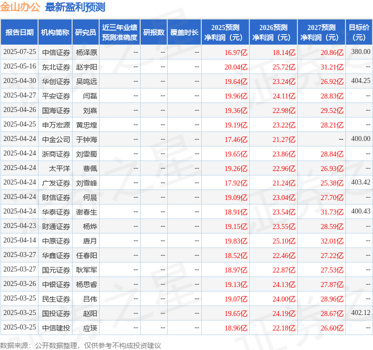373x350 pixels.
Task: Select the 覆盖时长 column header
Action: coord(184,32)
